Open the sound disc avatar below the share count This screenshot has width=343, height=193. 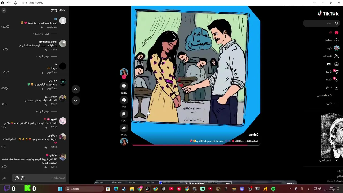click(x=124, y=141)
